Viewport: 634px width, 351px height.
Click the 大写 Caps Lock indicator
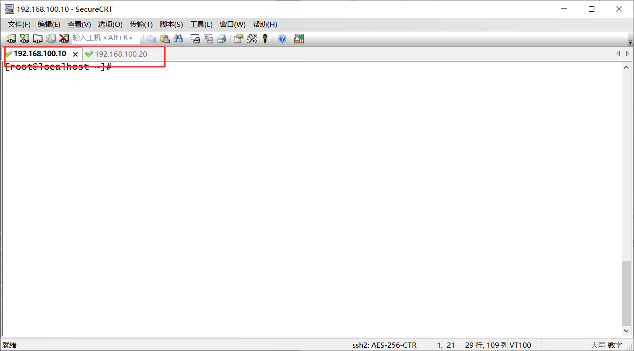[598, 345]
